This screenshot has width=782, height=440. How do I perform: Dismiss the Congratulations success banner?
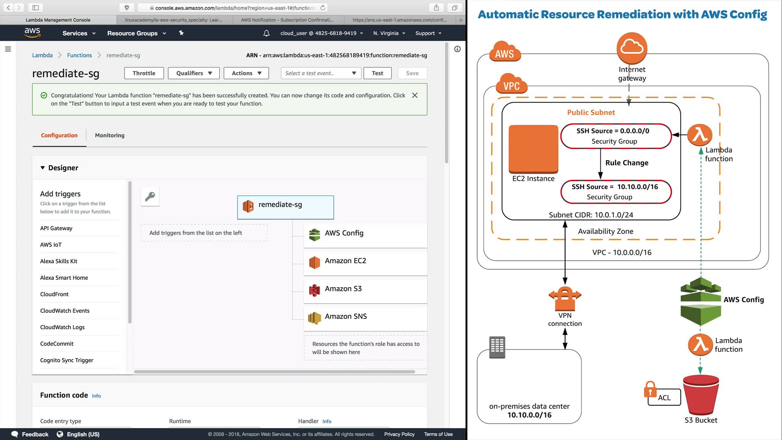[415, 95]
